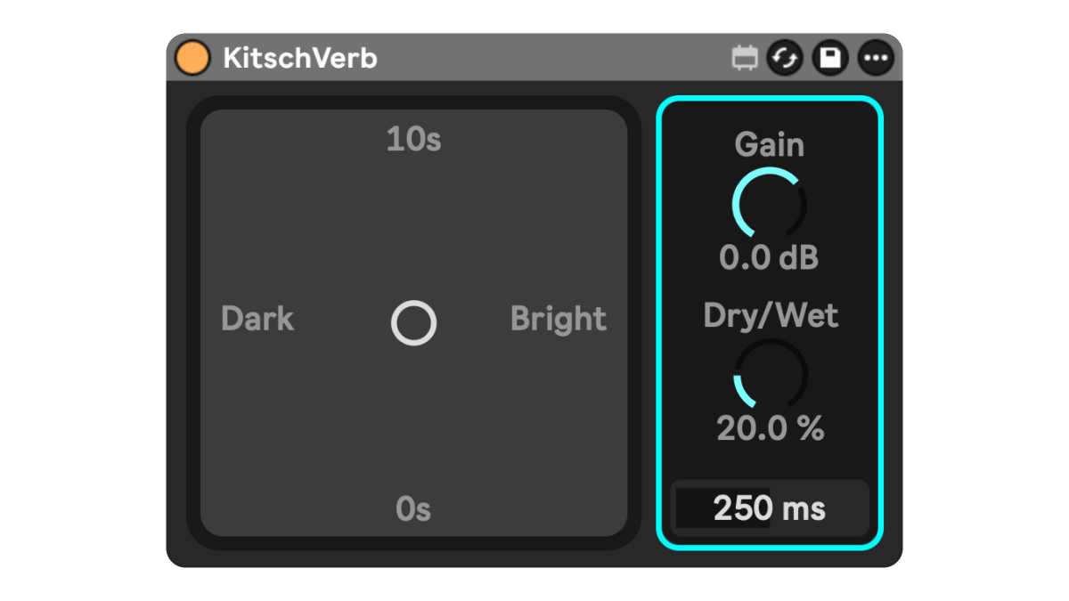Click the XY pad center puck

[x=413, y=322]
